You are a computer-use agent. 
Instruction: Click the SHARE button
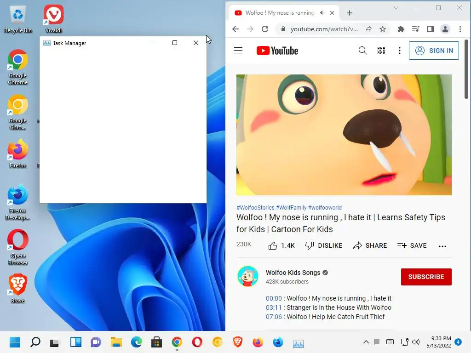(x=370, y=245)
